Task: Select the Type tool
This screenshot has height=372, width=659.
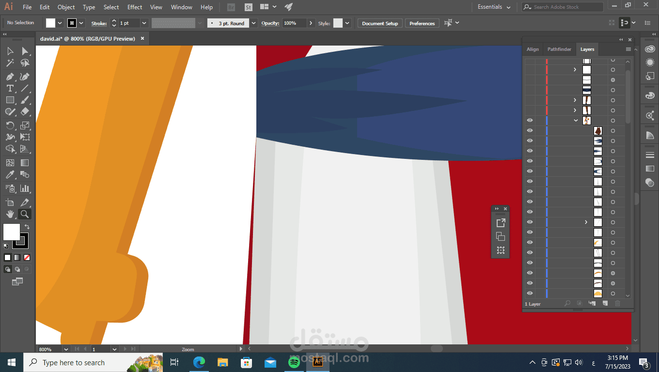Action: [x=10, y=88]
